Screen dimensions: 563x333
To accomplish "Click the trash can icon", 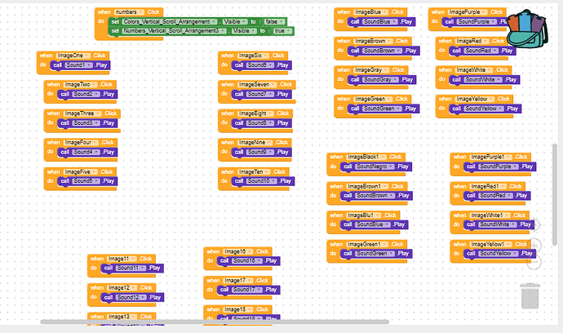I will (x=530, y=295).
